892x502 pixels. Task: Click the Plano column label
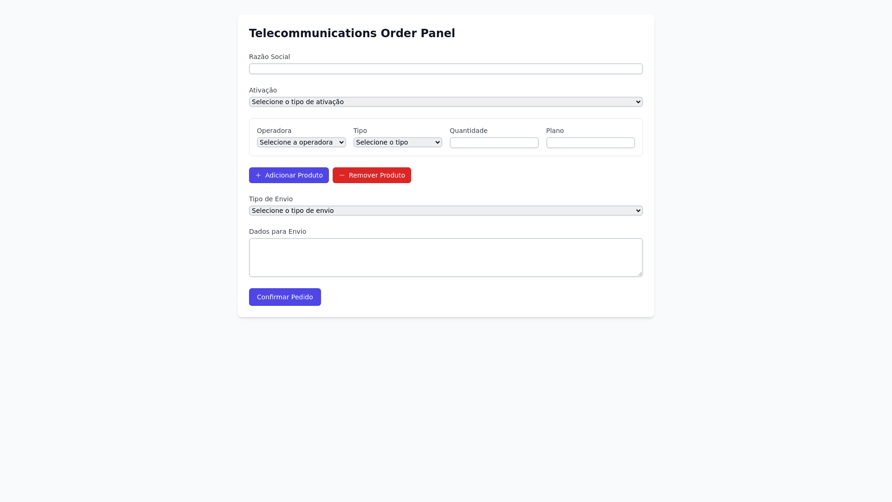555,131
